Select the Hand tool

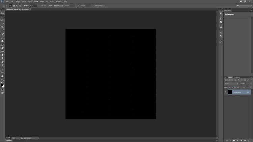(2, 76)
